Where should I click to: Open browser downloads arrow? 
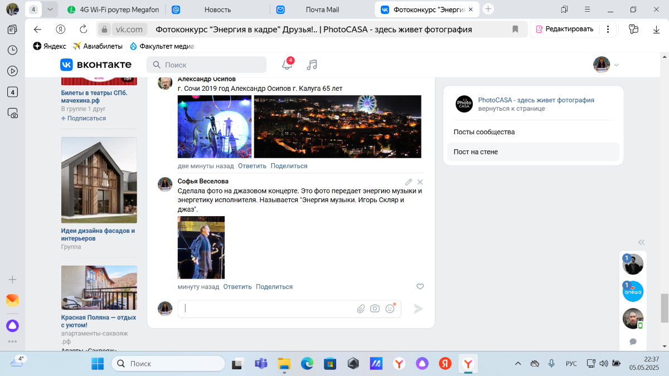pos(656,30)
